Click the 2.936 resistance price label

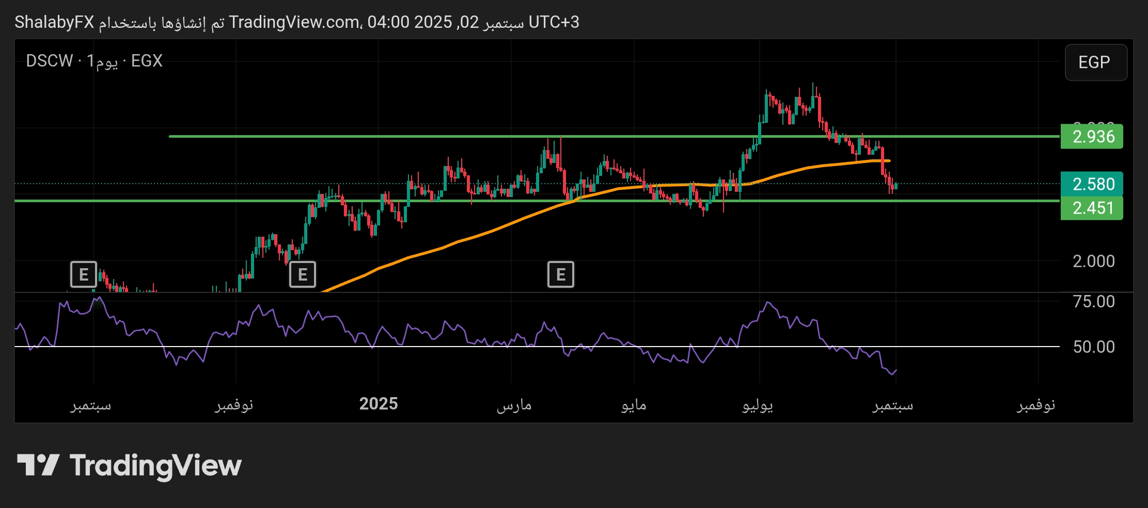point(1092,137)
